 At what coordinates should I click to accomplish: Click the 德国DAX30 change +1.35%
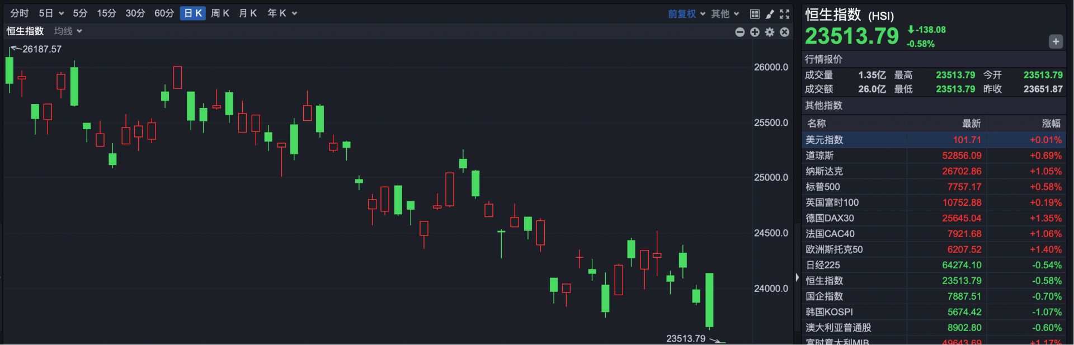[x=1045, y=218]
